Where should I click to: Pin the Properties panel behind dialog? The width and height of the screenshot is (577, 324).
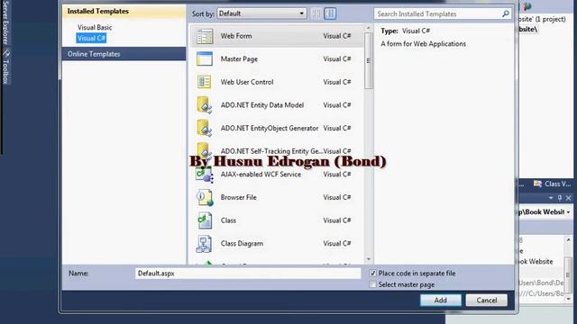[x=560, y=198]
